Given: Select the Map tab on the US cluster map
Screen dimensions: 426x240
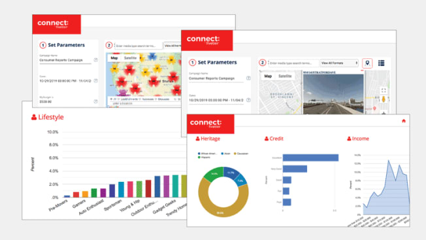Looking at the screenshot, I should click(x=114, y=58).
